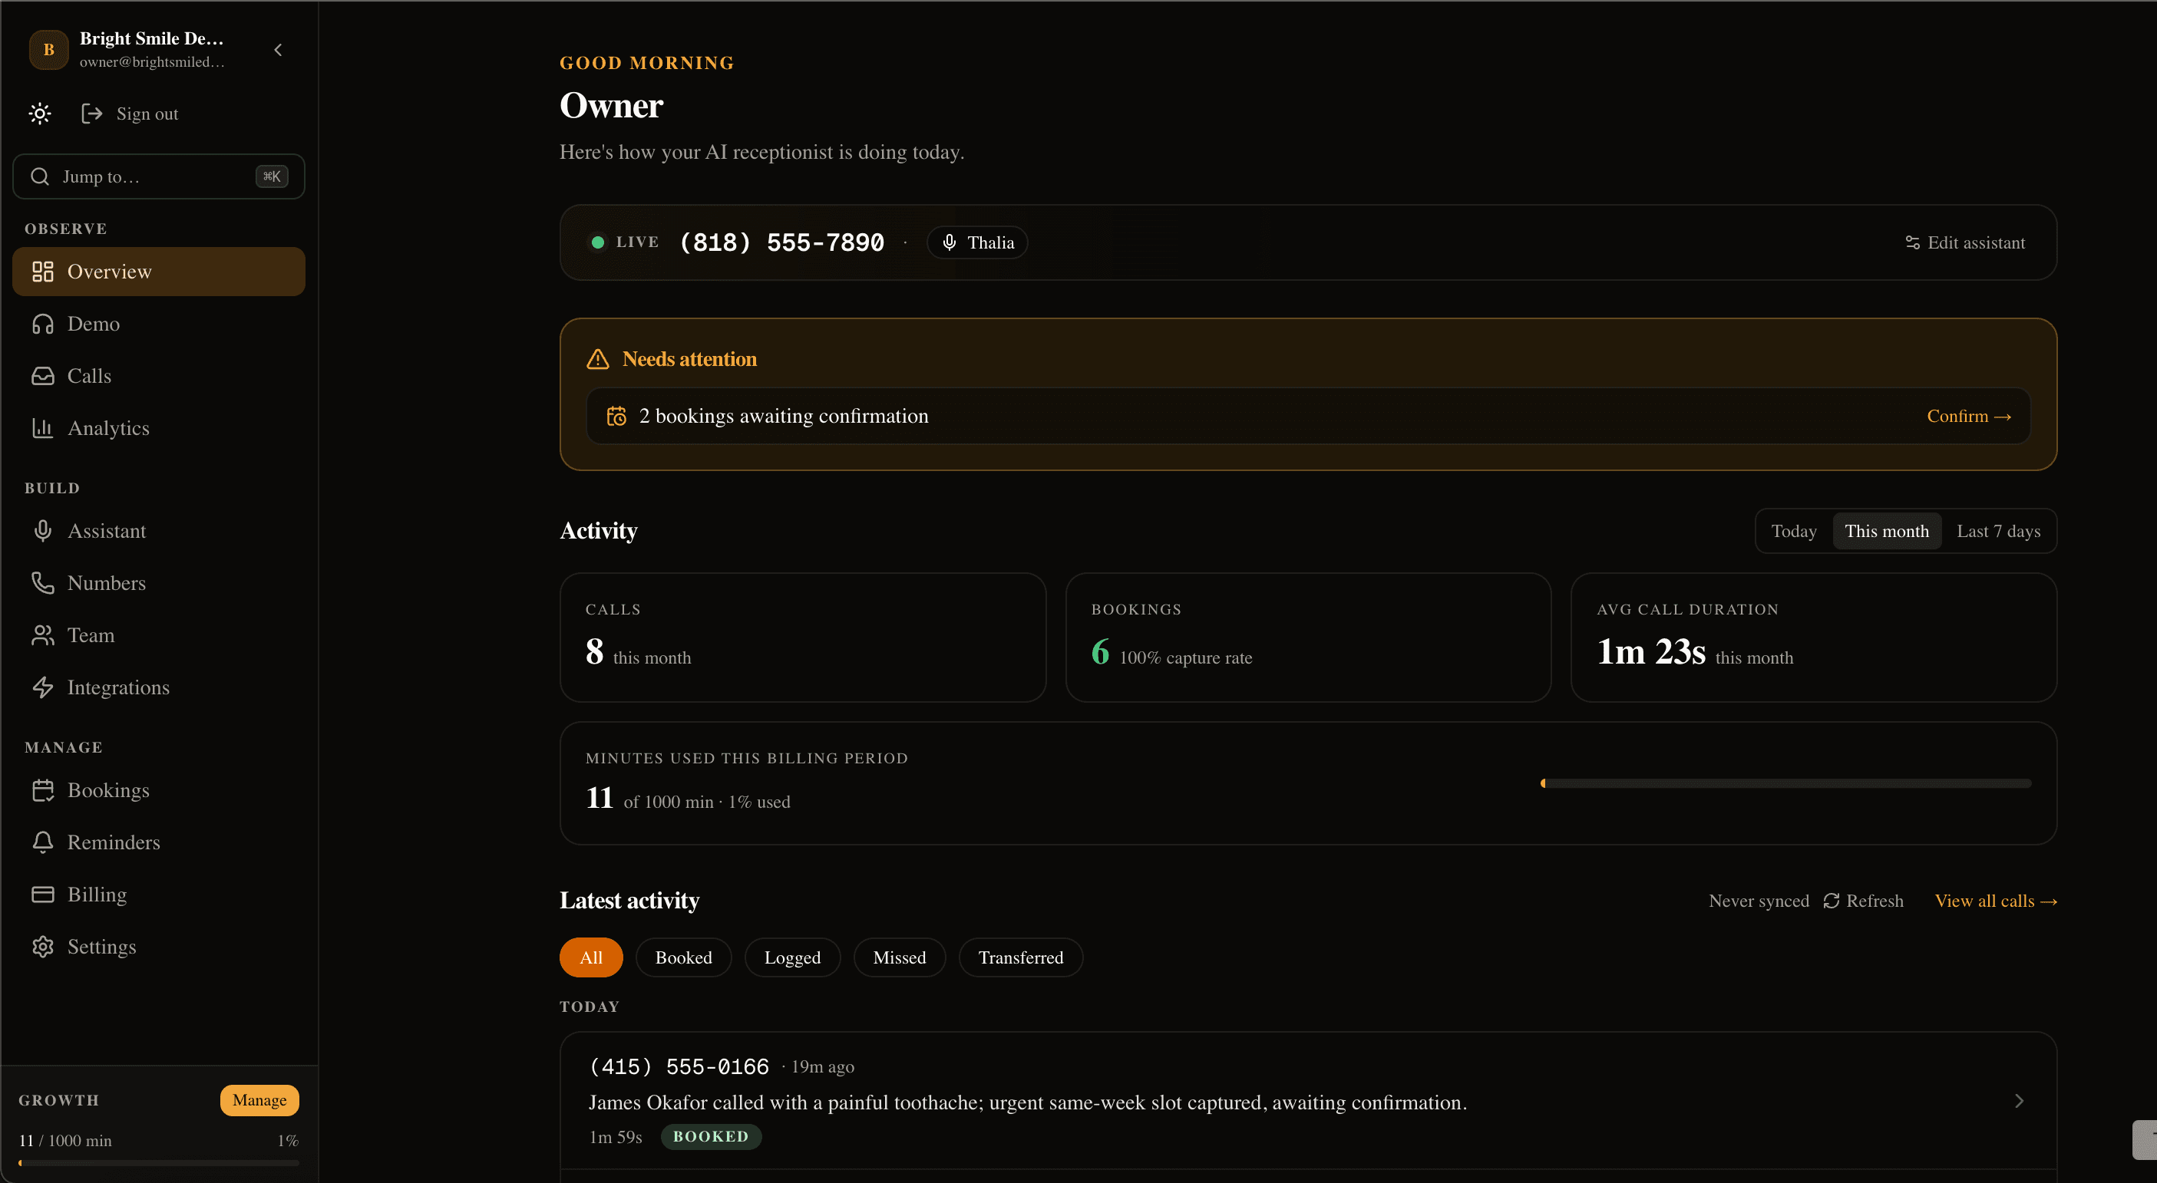Click the Edit assistant sliders icon
This screenshot has height=1183, width=2157.
[1912, 242]
